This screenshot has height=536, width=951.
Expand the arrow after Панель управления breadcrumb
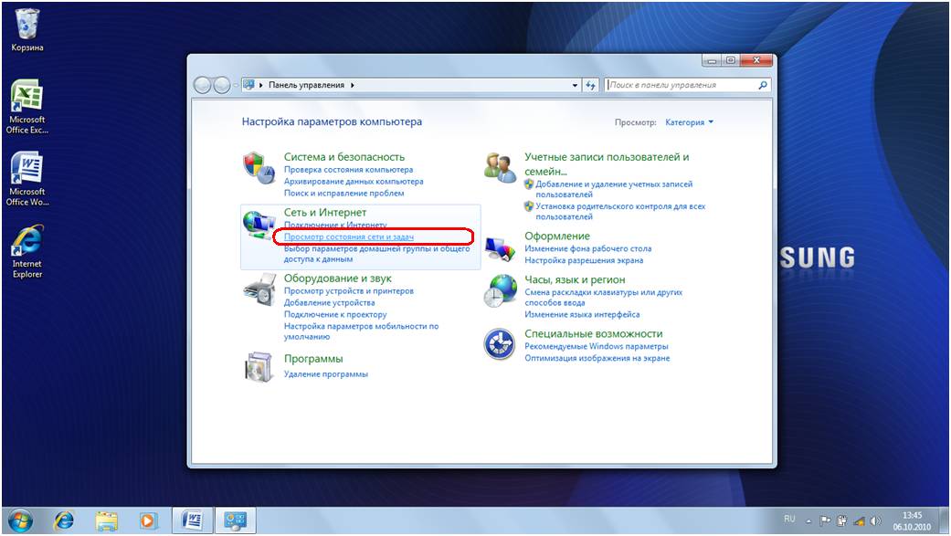tap(352, 86)
